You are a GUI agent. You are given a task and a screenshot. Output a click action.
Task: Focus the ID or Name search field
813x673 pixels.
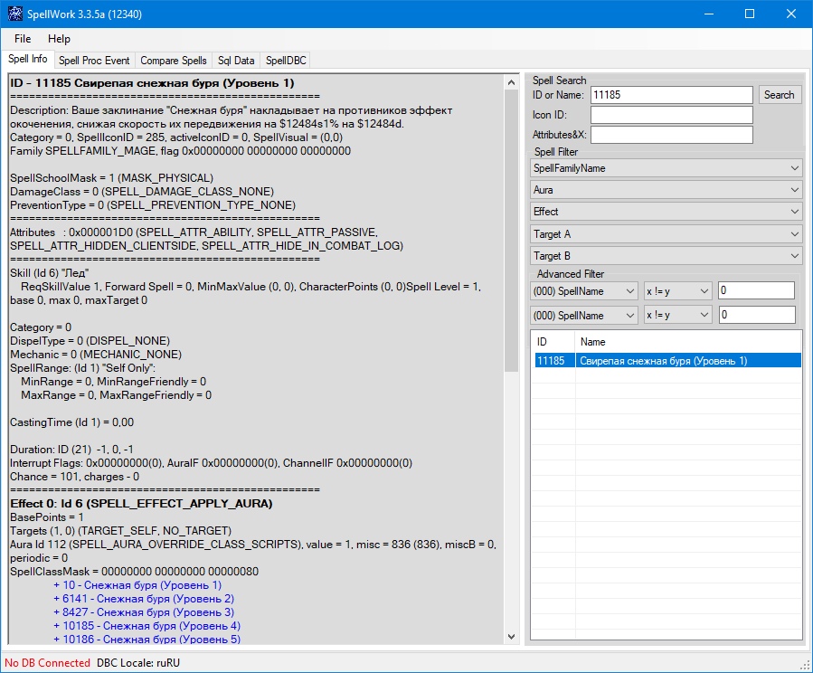coord(671,95)
